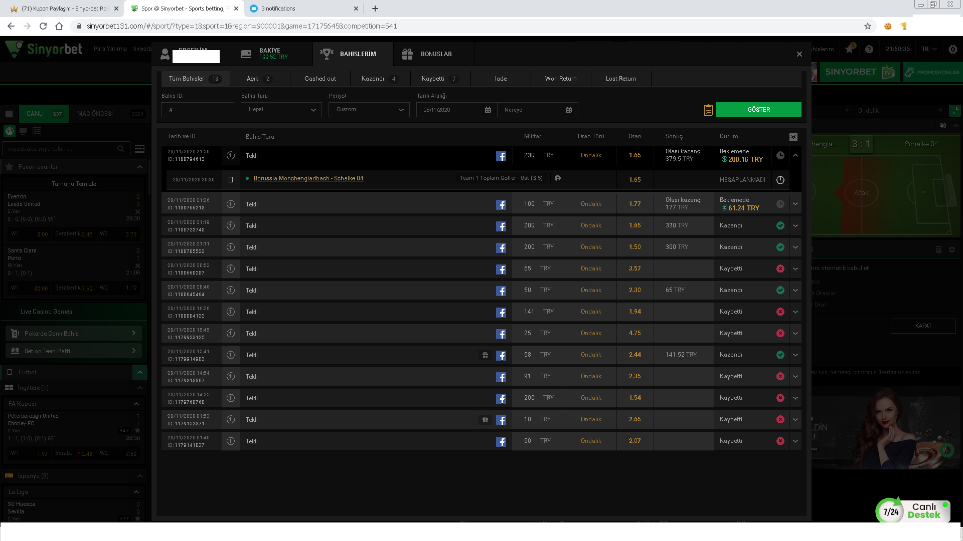The height and width of the screenshot is (541, 963).
Task: Open info icon for bet 1180794613
Action: (x=231, y=156)
